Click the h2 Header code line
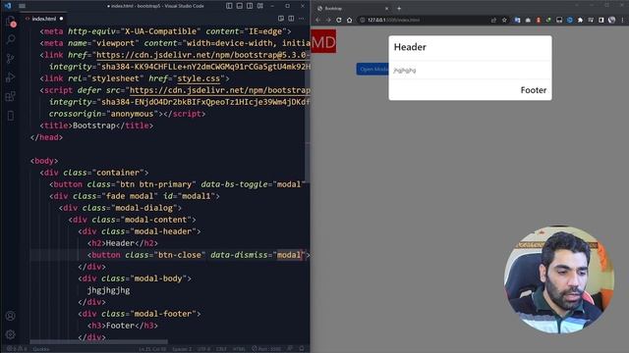This screenshot has height=353, width=629. click(x=123, y=243)
